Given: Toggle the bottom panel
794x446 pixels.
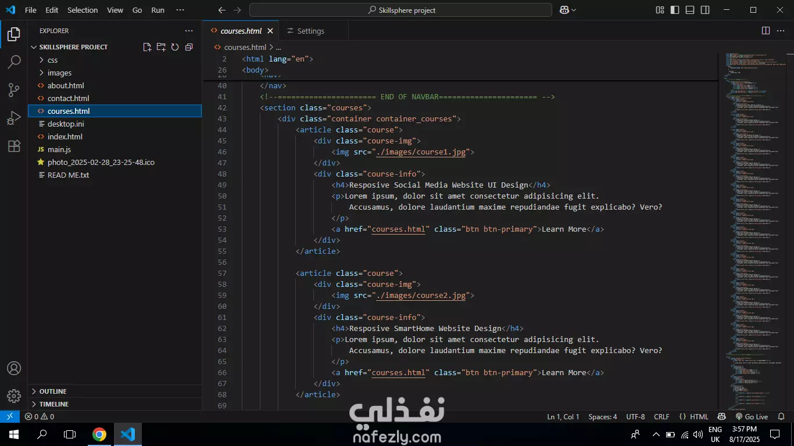Looking at the screenshot, I should [x=690, y=10].
